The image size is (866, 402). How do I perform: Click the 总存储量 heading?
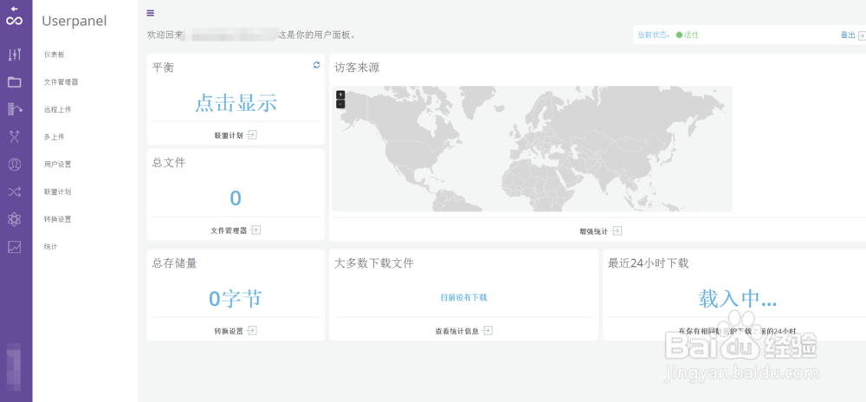(x=175, y=263)
